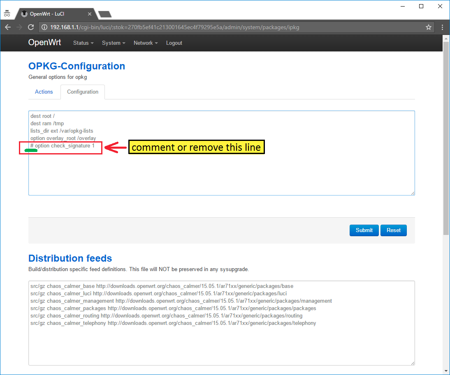Click the OpenWrt LuCI tab favicon
Image resolution: width=450 pixels, height=375 pixels.
(x=24, y=14)
